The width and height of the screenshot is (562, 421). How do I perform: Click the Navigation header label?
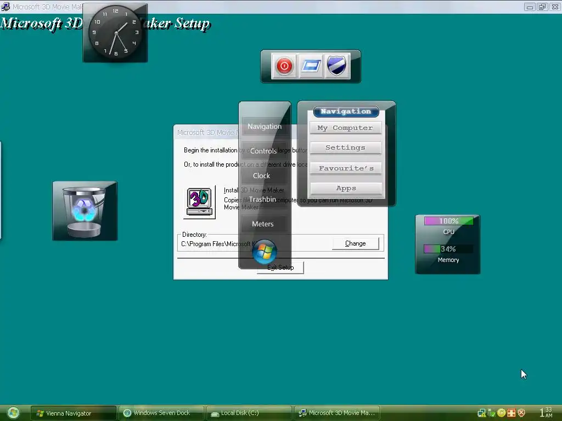tap(346, 111)
